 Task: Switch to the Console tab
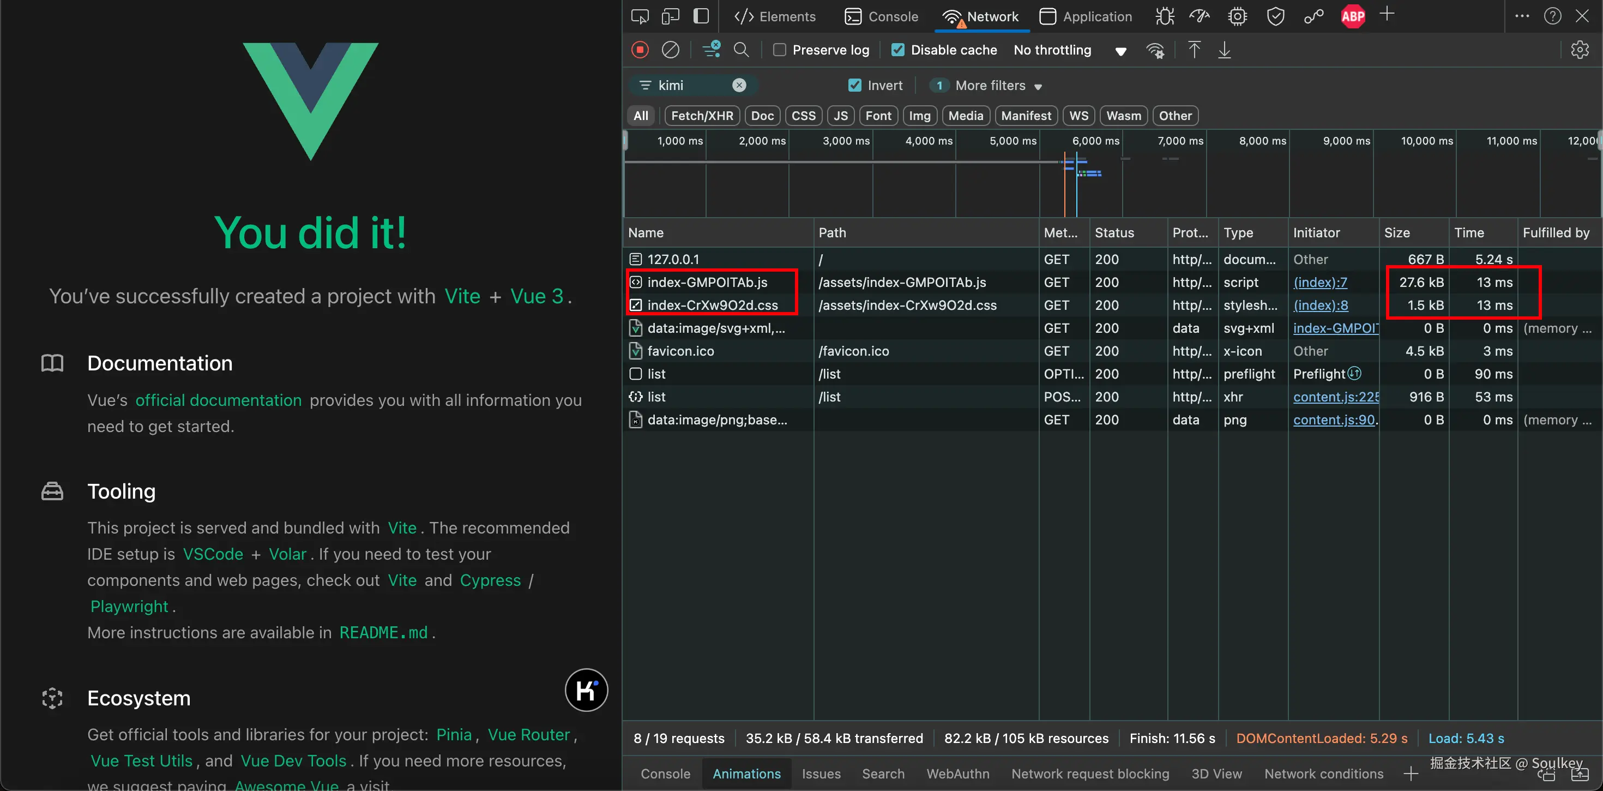pos(881,16)
